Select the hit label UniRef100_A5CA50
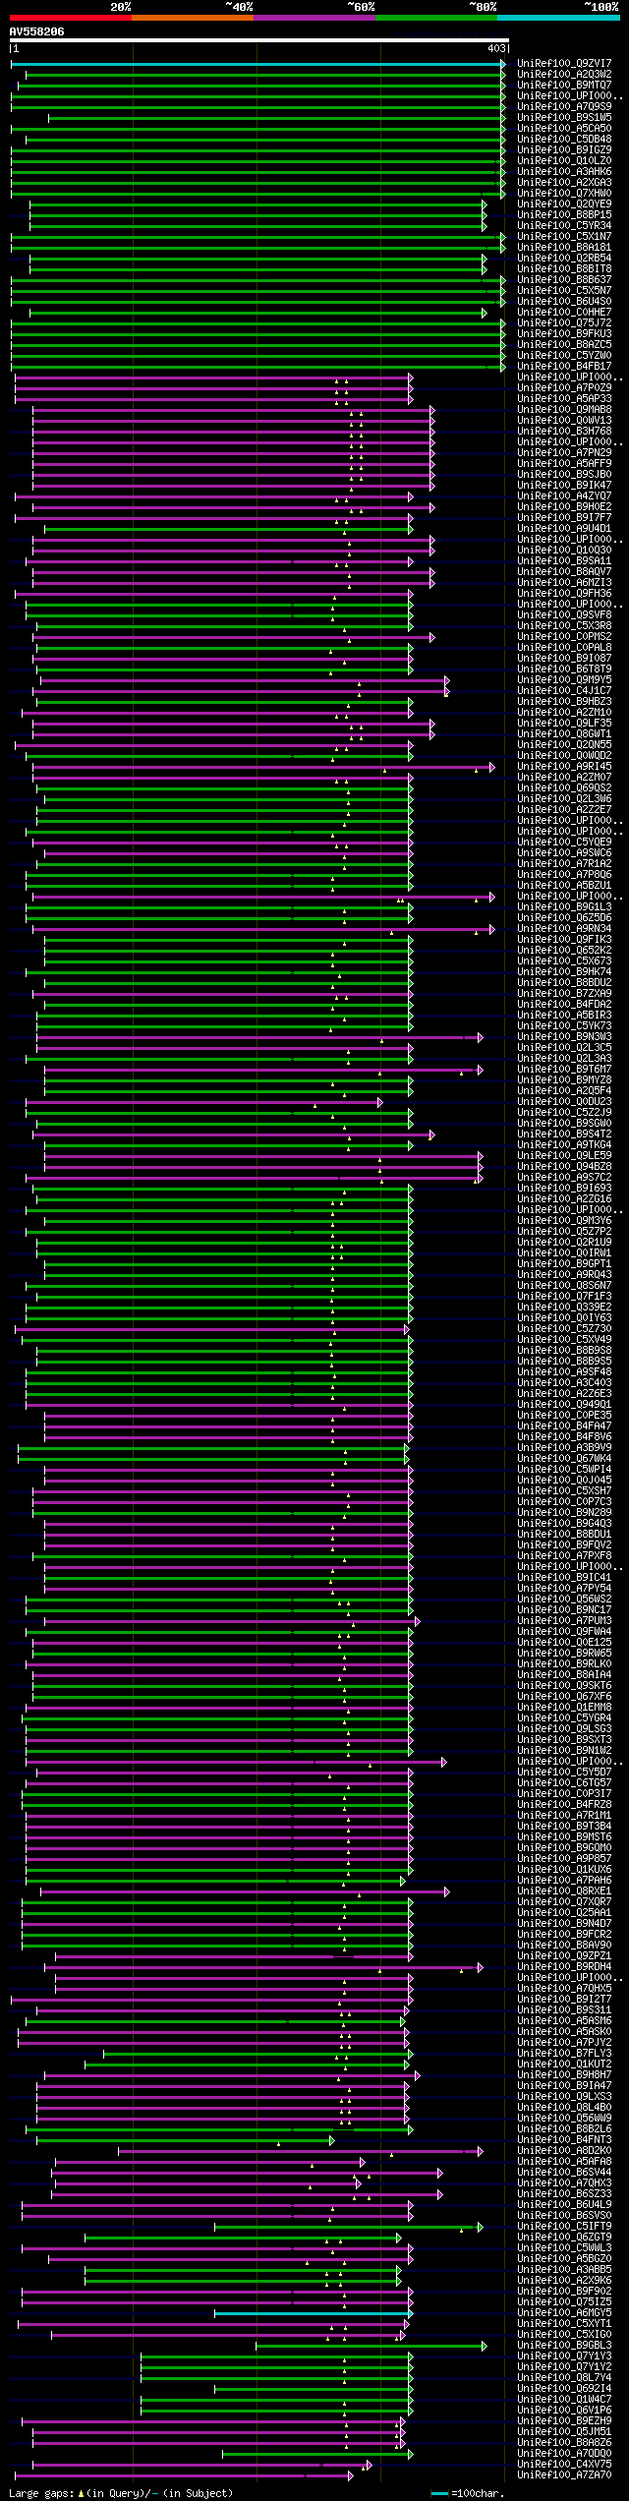The height and width of the screenshot is (2501, 629). tap(564, 129)
